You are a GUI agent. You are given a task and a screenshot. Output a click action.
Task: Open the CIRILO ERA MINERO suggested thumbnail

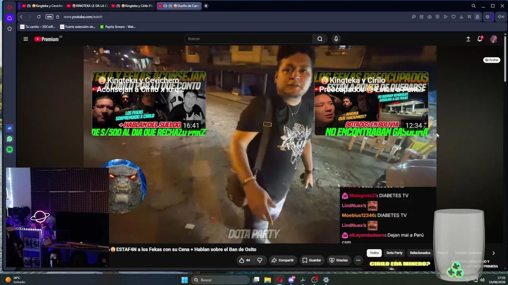[x=400, y=264]
